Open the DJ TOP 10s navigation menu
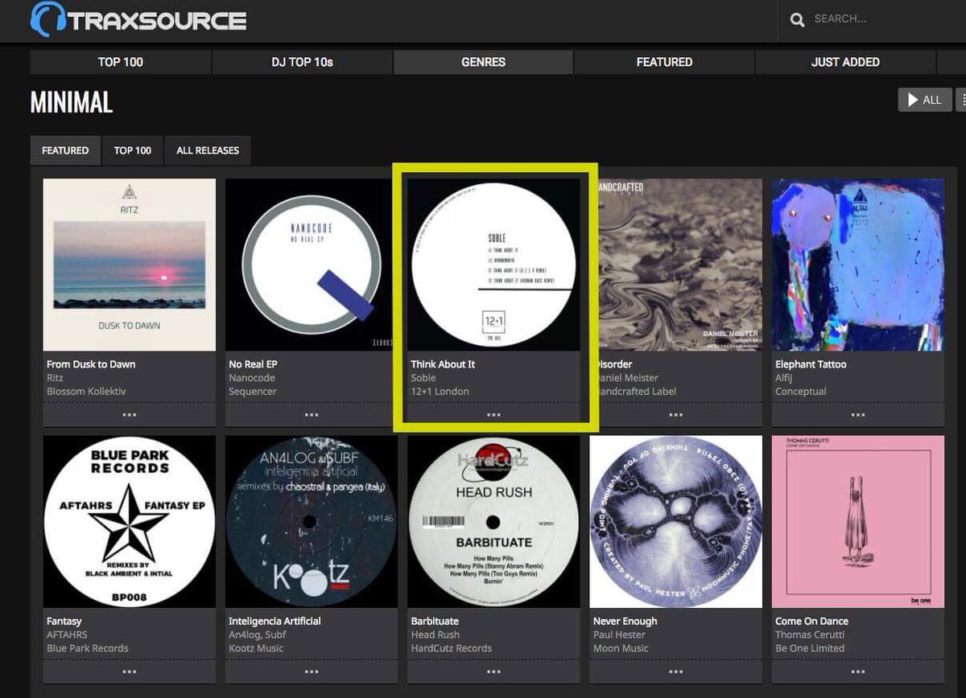 pos(302,62)
